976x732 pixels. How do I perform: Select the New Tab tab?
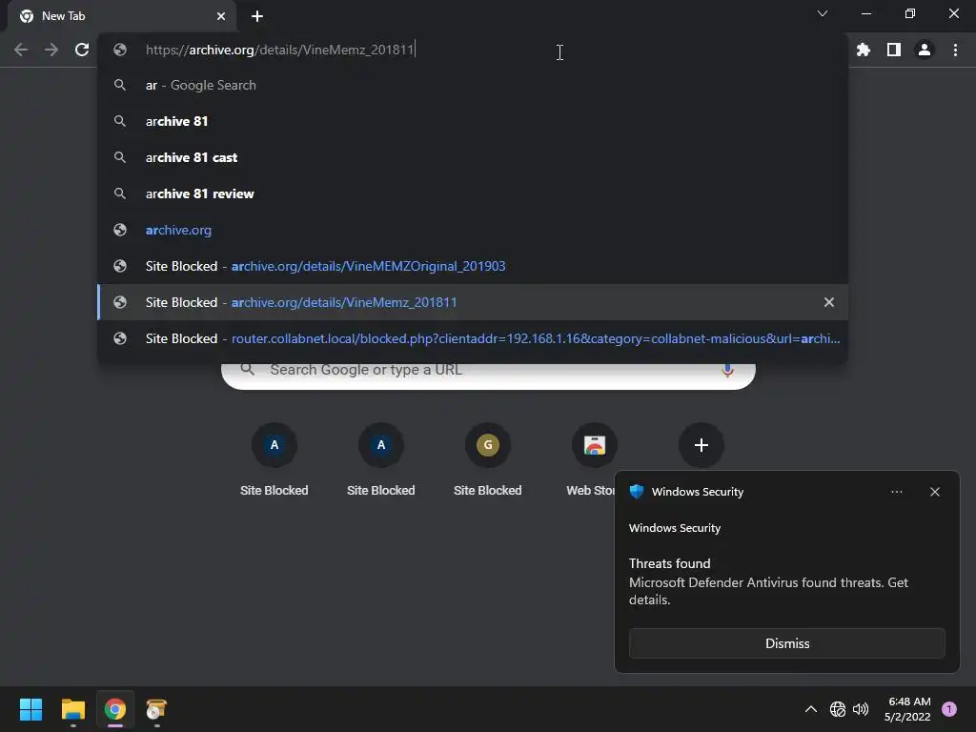click(121, 16)
